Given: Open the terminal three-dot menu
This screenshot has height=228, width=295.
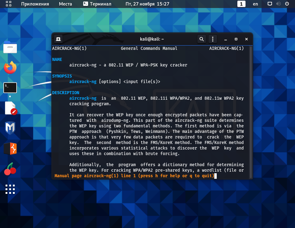Looking at the screenshot, I should (213, 39).
